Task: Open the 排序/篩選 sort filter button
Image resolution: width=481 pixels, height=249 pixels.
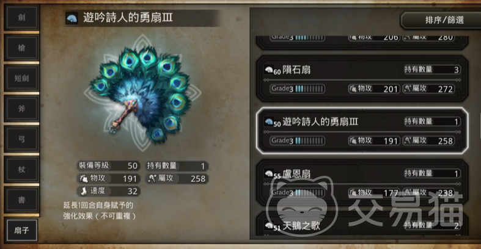Action: point(442,20)
